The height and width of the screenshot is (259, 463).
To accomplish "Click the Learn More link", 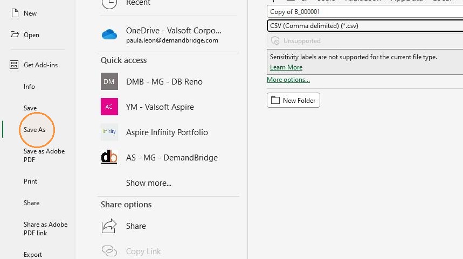I will [286, 67].
